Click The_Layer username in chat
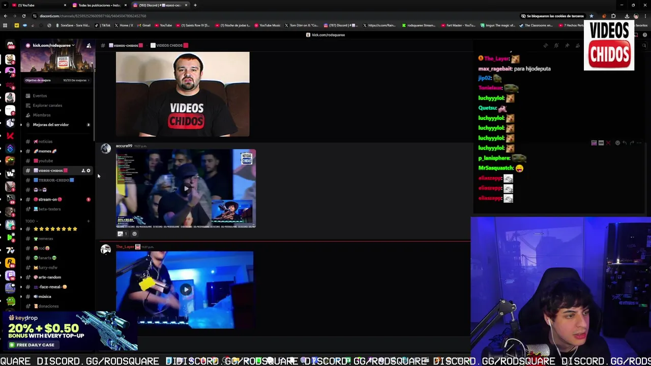This screenshot has height=366, width=651. point(125,247)
